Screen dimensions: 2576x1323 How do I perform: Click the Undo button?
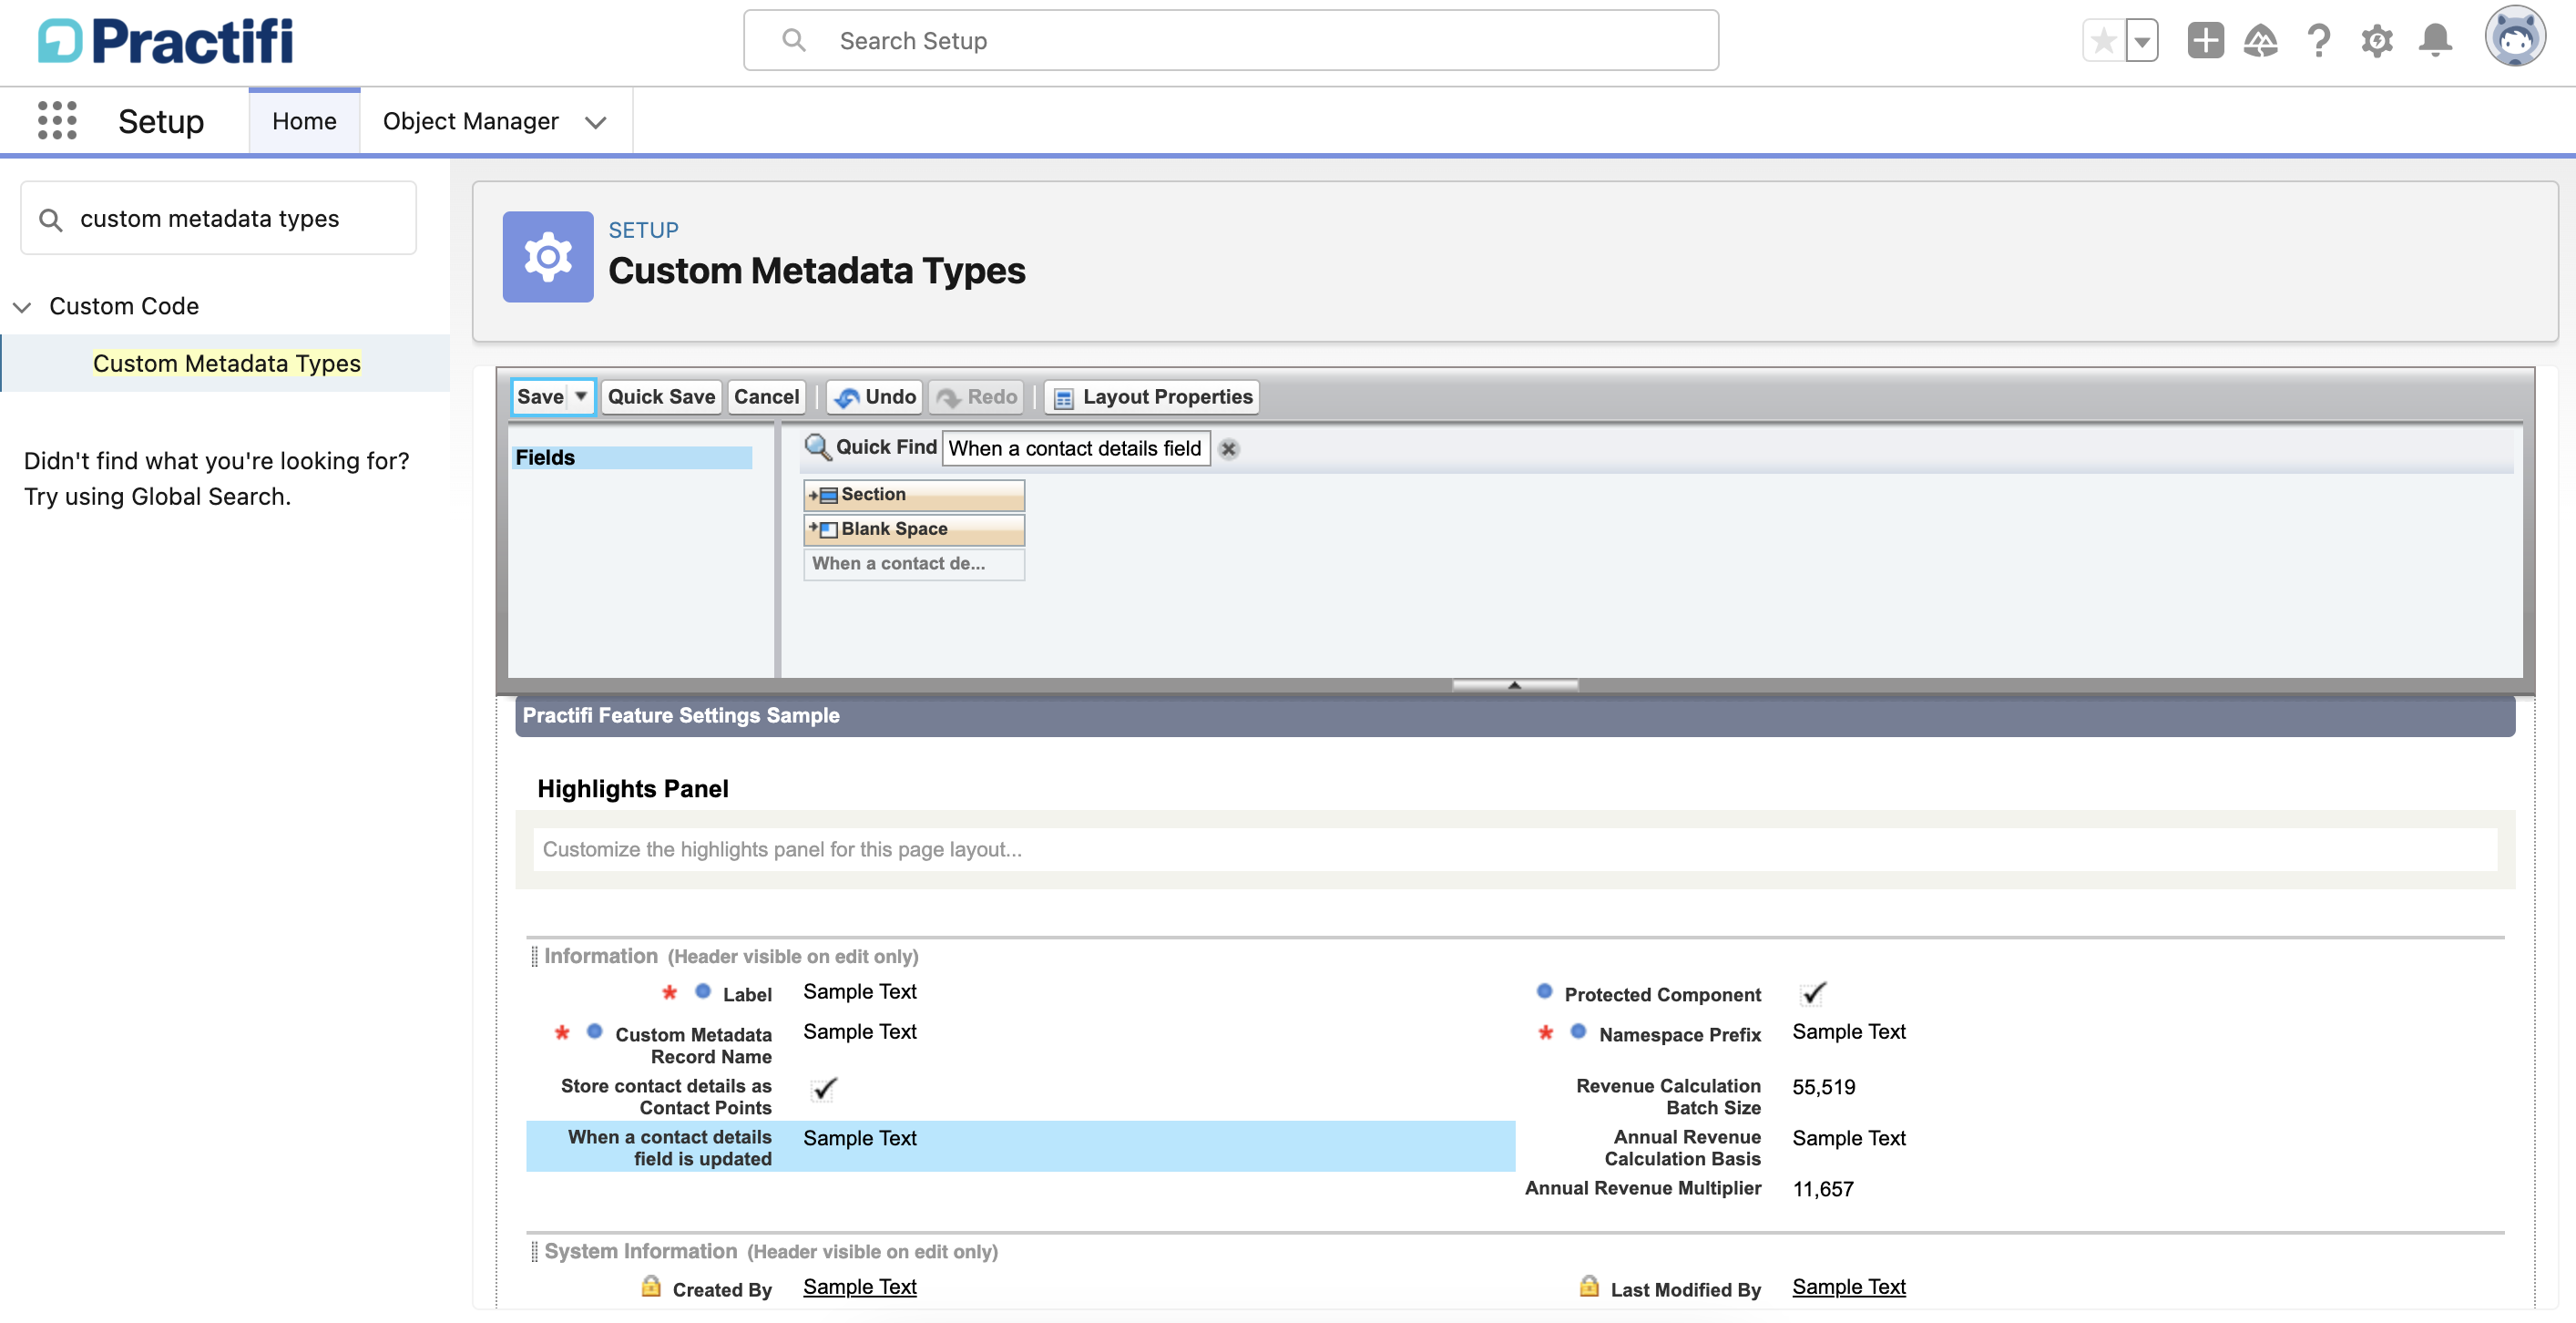(875, 397)
